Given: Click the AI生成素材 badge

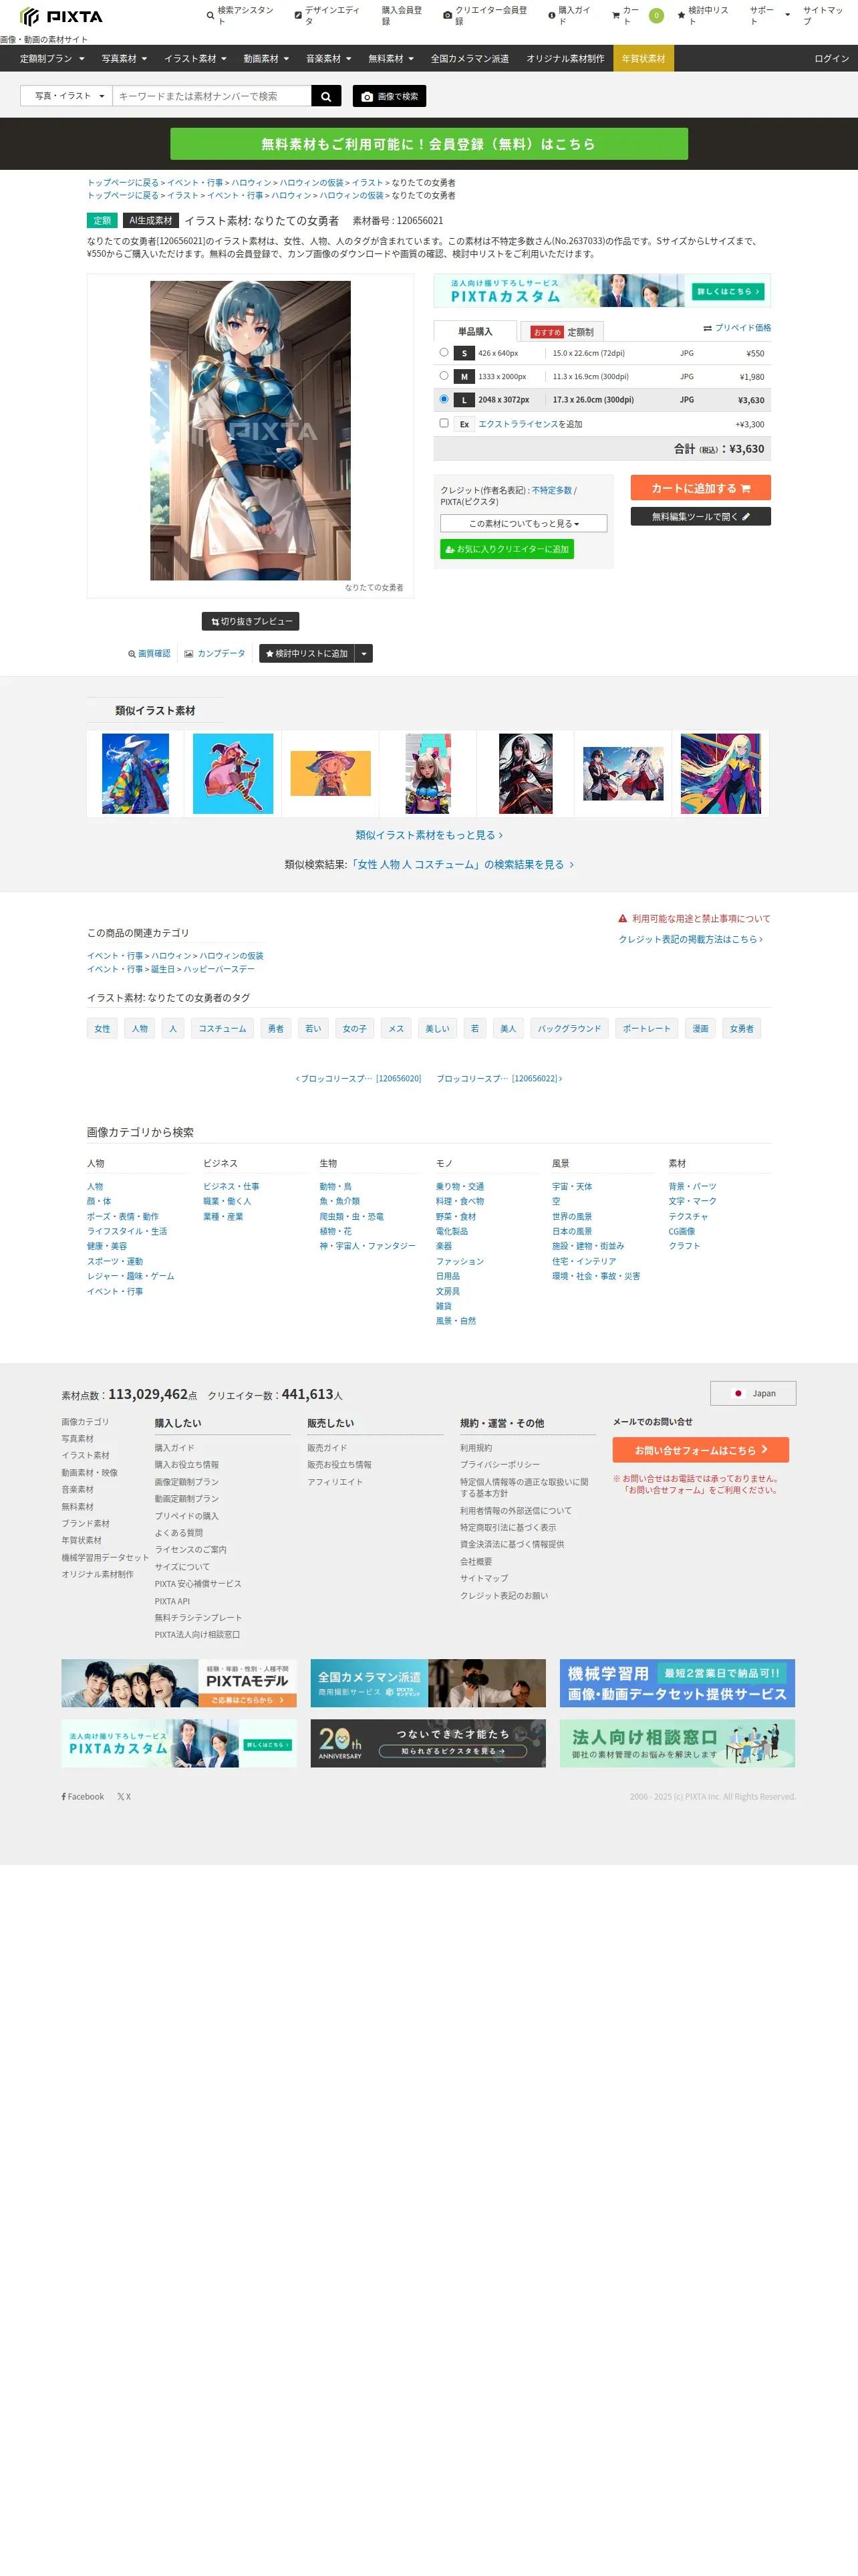Looking at the screenshot, I should coord(151,220).
